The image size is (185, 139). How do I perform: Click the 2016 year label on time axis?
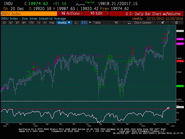(x=143, y=126)
